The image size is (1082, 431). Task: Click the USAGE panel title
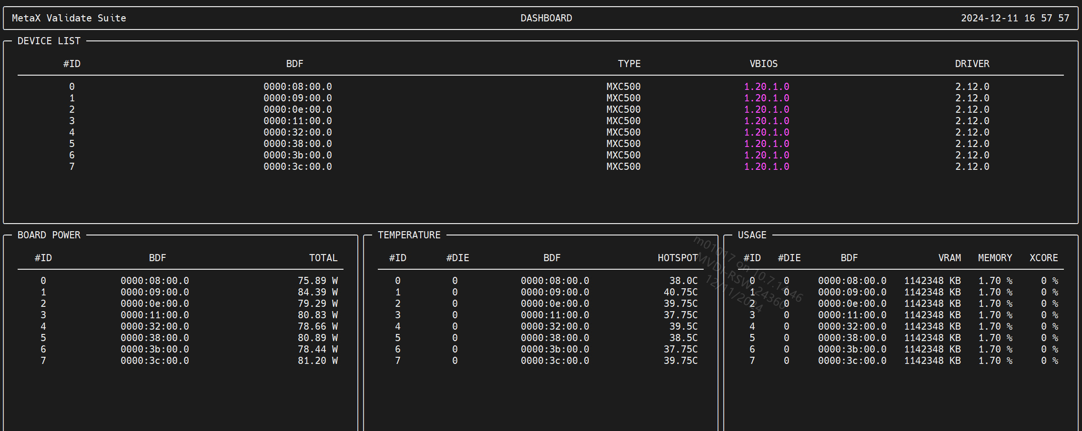[x=752, y=235]
